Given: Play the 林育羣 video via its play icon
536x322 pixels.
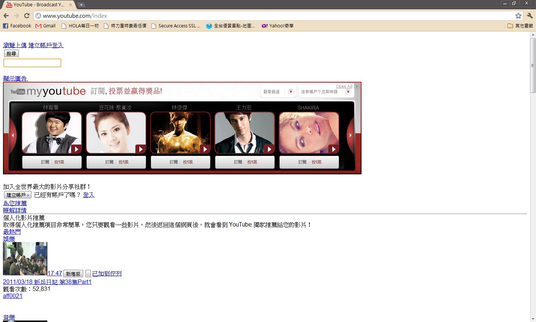Looking at the screenshot, I should (x=76, y=149).
